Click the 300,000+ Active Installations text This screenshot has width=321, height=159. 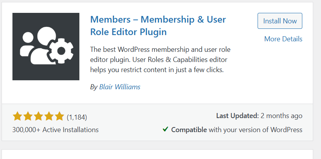pos(56,130)
